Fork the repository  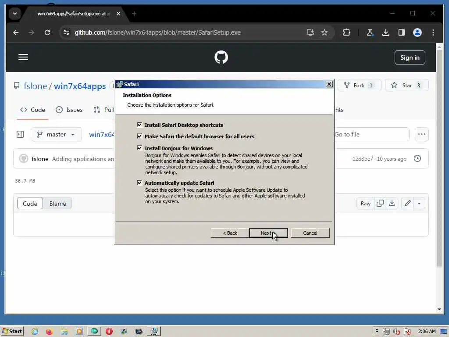click(x=360, y=86)
